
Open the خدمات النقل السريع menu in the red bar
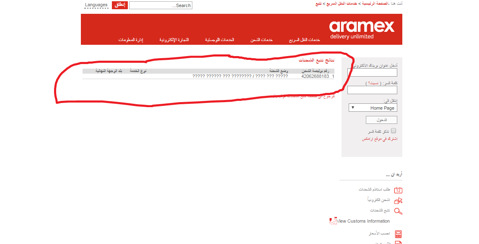305,40
